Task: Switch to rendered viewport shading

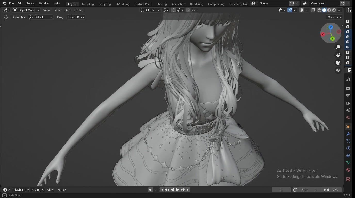Action: click(334, 10)
